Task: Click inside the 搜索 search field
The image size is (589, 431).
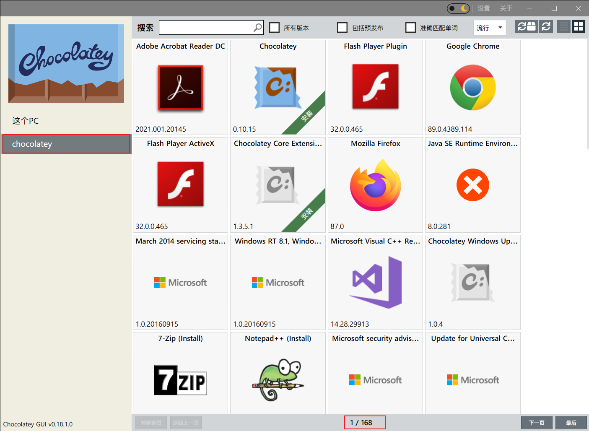Action: (208, 27)
